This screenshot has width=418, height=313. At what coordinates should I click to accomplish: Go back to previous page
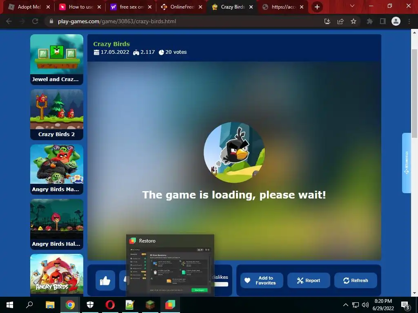click(9, 21)
